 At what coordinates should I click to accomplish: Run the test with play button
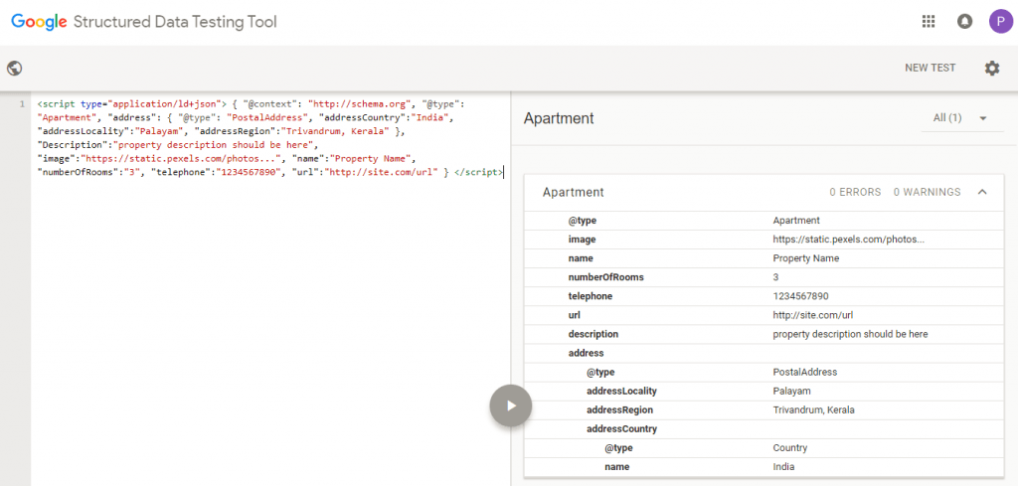511,405
